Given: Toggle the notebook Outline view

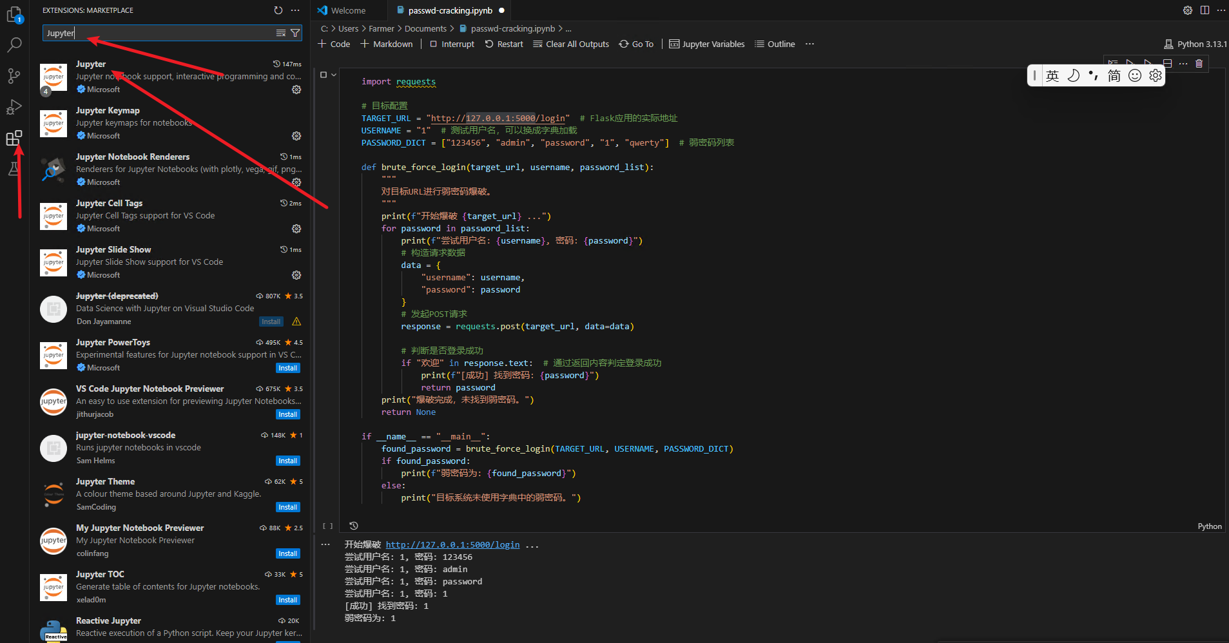Looking at the screenshot, I should click(775, 44).
